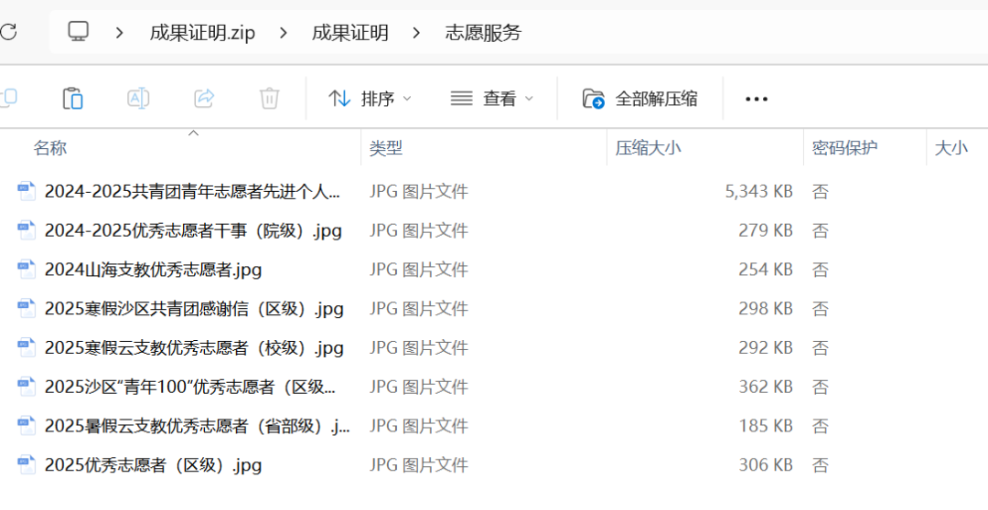Click JPG icon of 2024山海支教优秀志愿者.jpg
988x510 pixels.
coord(27,270)
